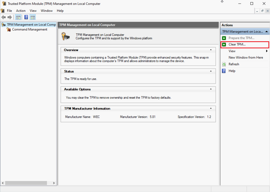Click Prepare the TPM action

(x=241, y=38)
